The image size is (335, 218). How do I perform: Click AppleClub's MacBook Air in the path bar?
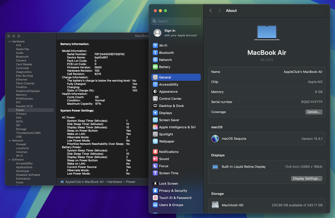click(85, 182)
